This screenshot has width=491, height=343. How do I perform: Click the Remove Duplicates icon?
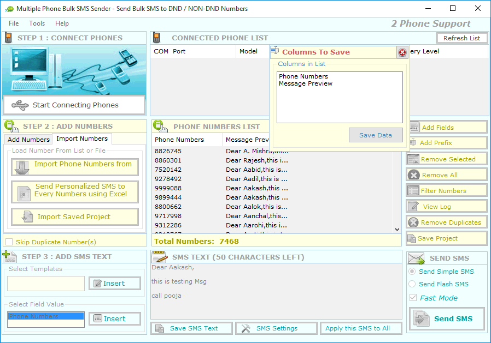[x=413, y=222]
